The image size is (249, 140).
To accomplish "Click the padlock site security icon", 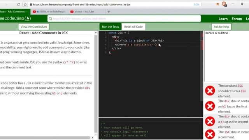I will point(31,4).
